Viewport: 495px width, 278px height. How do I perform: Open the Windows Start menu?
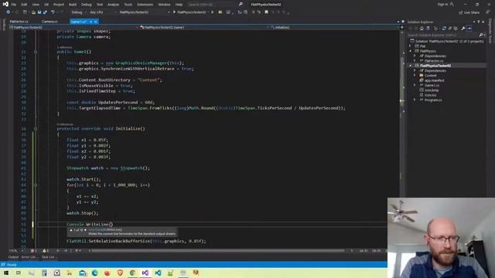[x=6, y=273]
